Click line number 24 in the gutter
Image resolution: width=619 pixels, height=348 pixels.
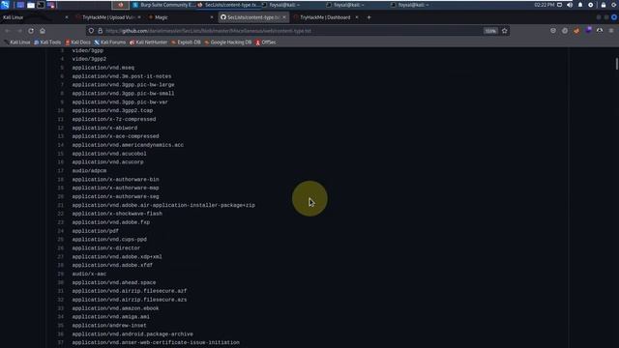tap(60, 231)
